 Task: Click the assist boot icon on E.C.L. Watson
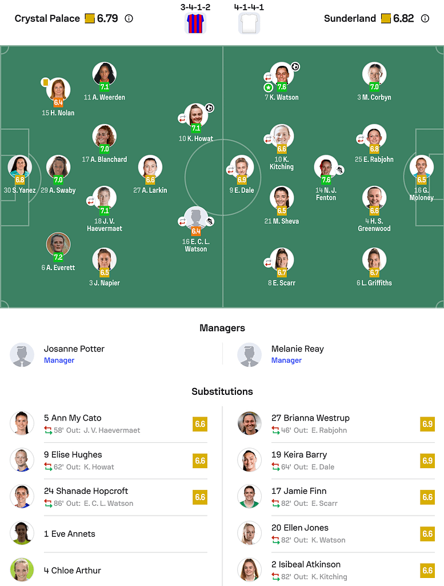tap(209, 221)
